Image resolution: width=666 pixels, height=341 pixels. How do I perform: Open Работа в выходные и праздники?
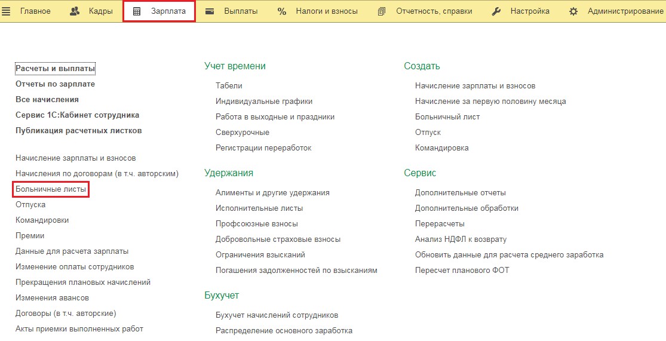(x=275, y=117)
